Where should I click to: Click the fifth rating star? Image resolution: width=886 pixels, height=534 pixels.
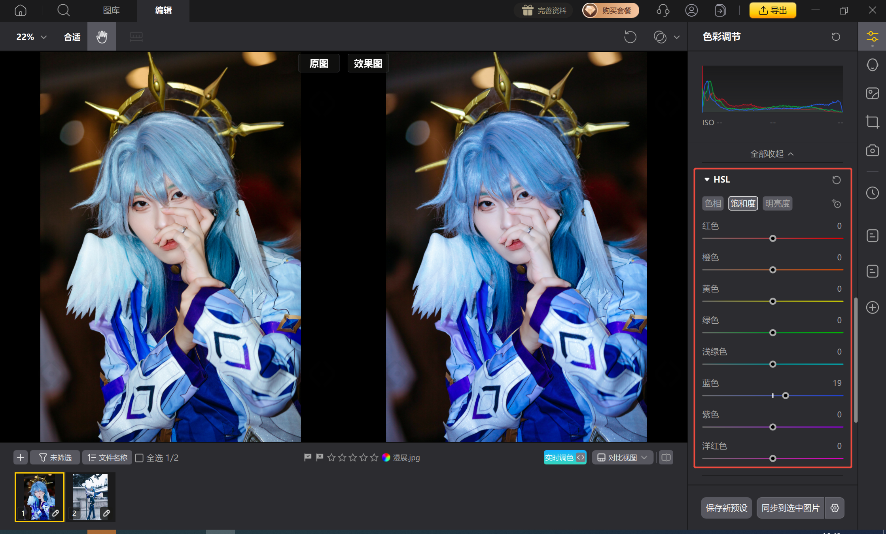click(x=374, y=457)
